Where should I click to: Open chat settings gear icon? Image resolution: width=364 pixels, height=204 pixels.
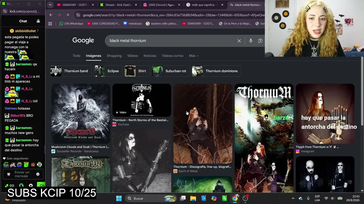(x=31, y=186)
